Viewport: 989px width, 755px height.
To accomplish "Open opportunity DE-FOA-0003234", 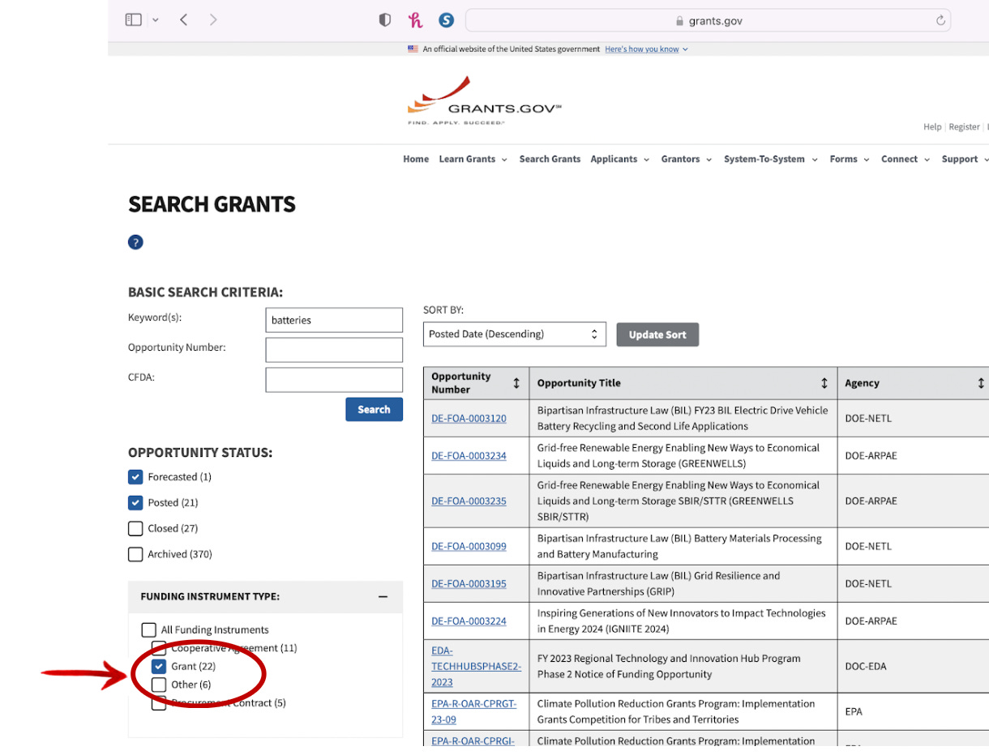I will (x=469, y=456).
